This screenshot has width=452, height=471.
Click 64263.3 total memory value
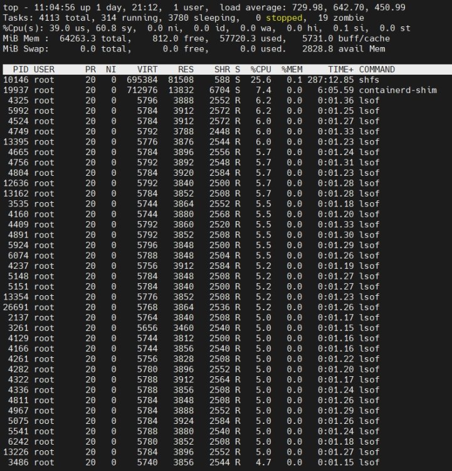click(x=77, y=38)
